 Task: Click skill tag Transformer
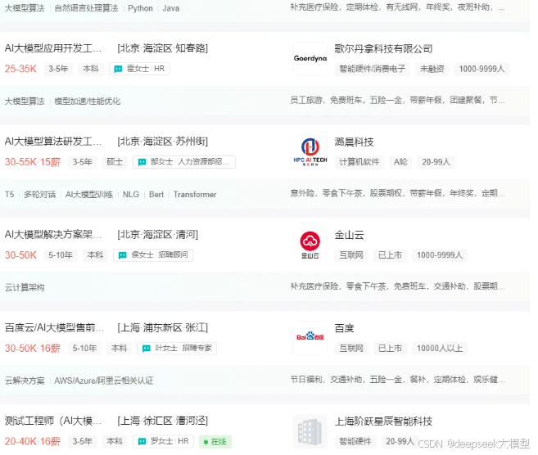pos(195,195)
